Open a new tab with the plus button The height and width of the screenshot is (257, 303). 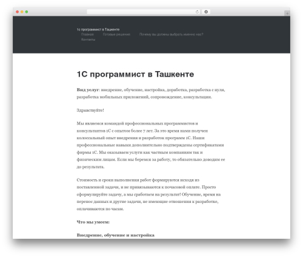[x=287, y=13]
